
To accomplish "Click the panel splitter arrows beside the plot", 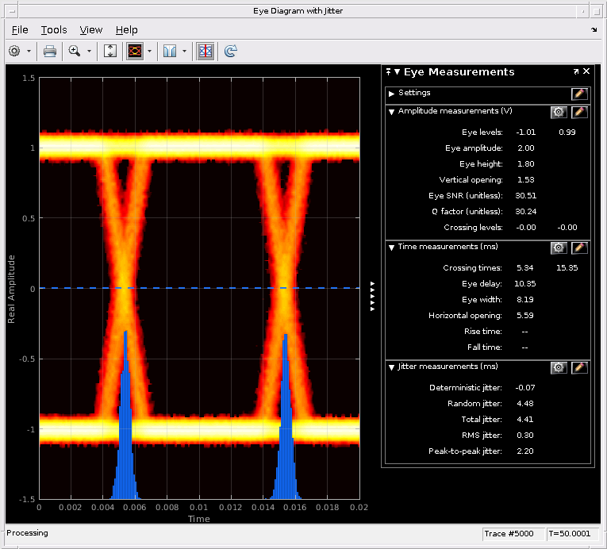I will click(372, 298).
